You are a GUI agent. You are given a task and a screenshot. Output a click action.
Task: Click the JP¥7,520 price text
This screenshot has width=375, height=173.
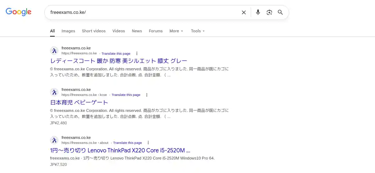coord(59,164)
